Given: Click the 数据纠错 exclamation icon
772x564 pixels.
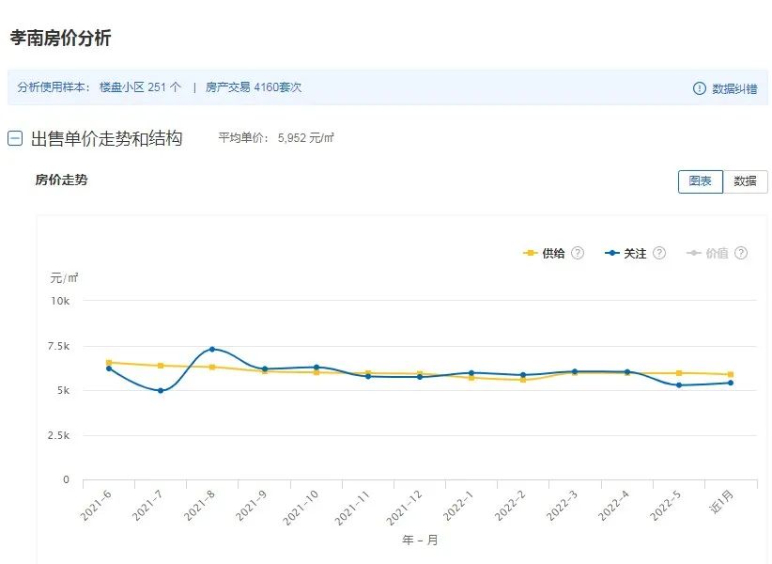Looking at the screenshot, I should click(699, 88).
